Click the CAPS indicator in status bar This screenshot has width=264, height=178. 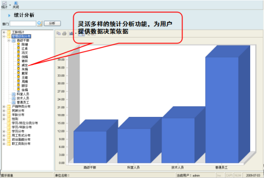[229, 176]
